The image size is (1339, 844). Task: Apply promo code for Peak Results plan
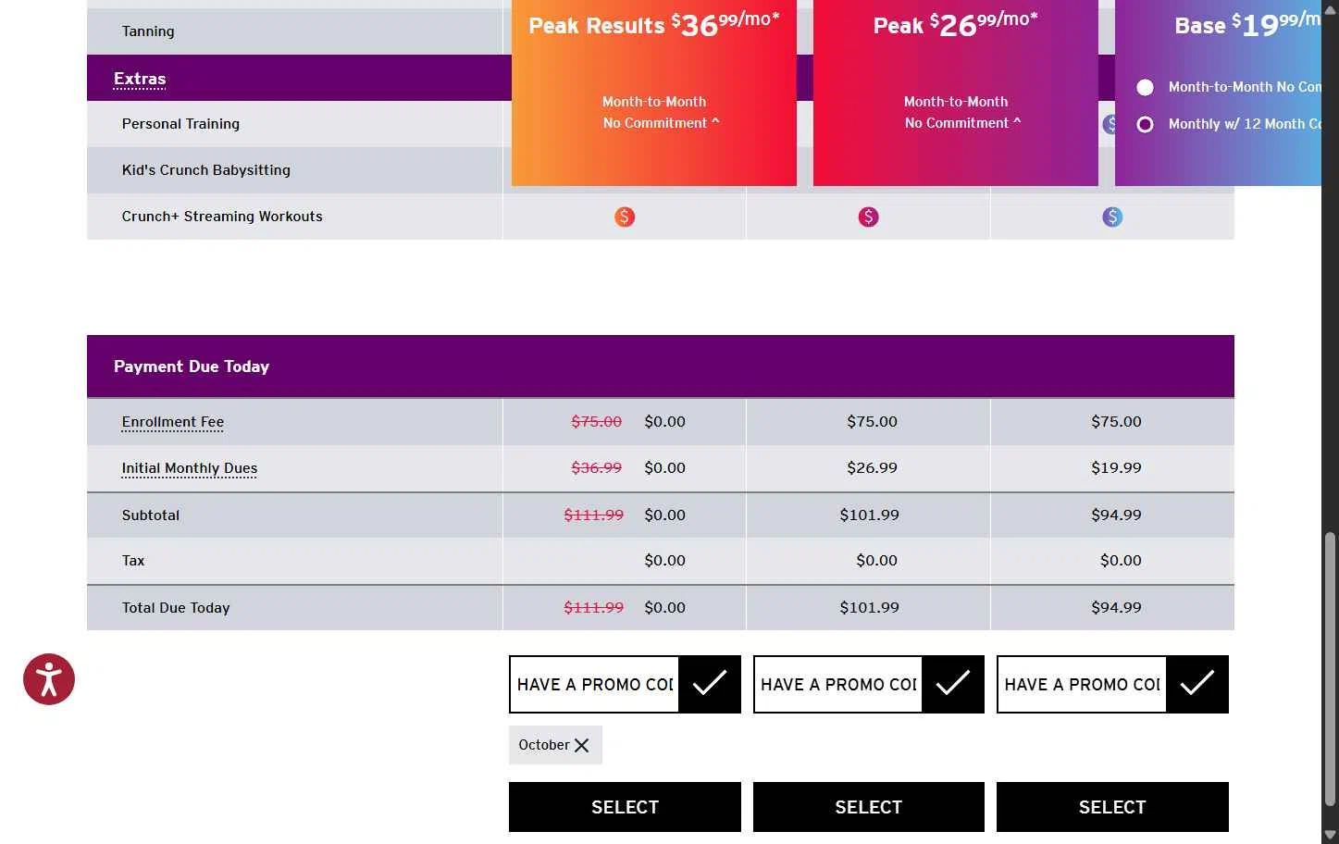(710, 684)
